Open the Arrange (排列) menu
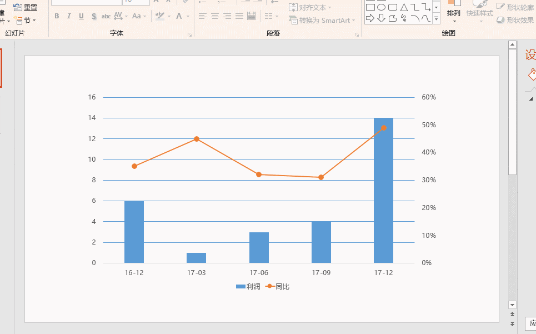This screenshot has width=536, height=334. tap(454, 11)
